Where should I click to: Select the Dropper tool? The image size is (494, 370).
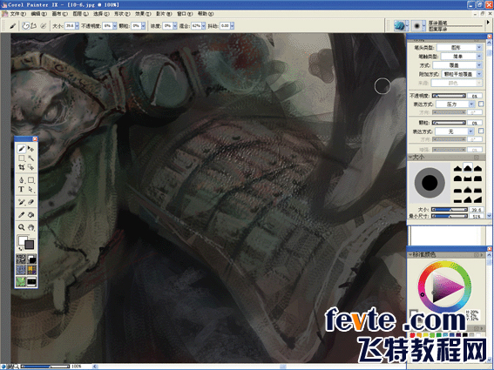coord(22,215)
